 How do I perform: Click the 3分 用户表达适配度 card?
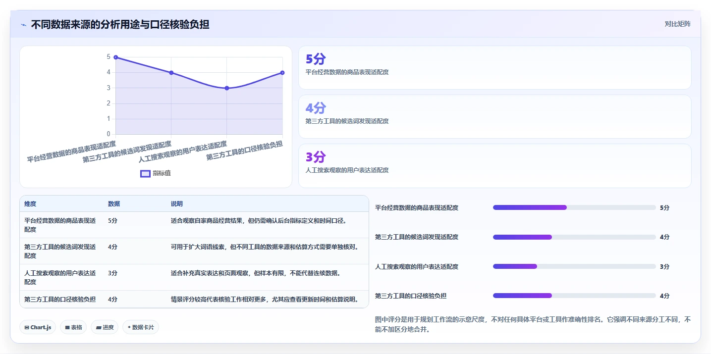pos(494,165)
